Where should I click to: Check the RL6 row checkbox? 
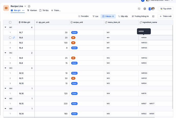tap(10, 37)
